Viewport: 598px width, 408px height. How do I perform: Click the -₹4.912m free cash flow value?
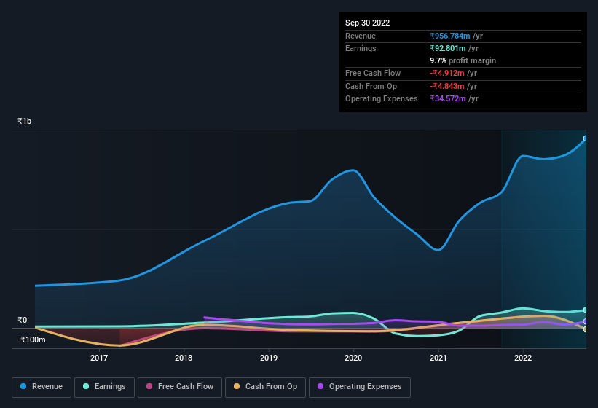tap(447, 73)
